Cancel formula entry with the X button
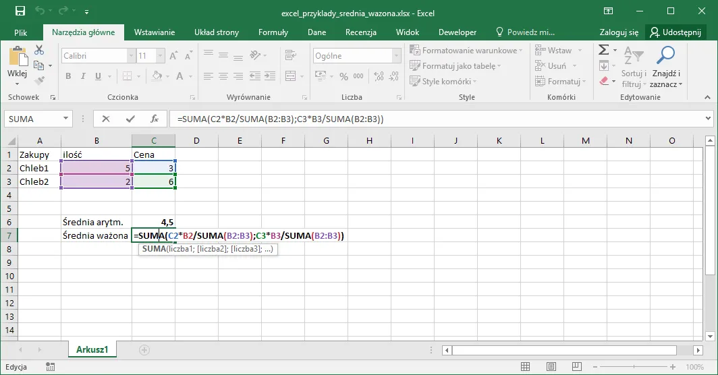 click(106, 119)
